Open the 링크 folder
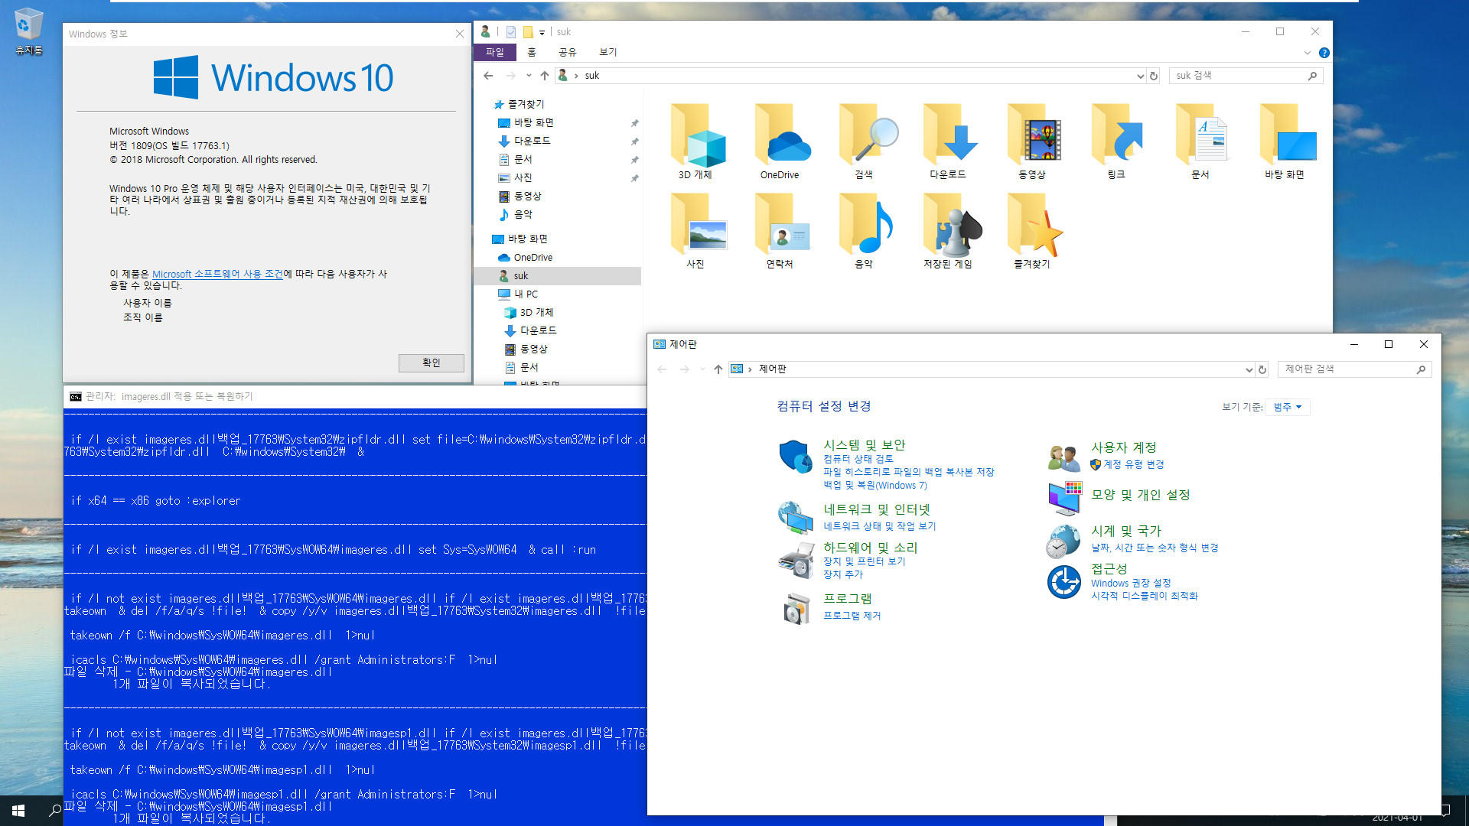Screen dimensions: 1469x826 pos(1116,141)
